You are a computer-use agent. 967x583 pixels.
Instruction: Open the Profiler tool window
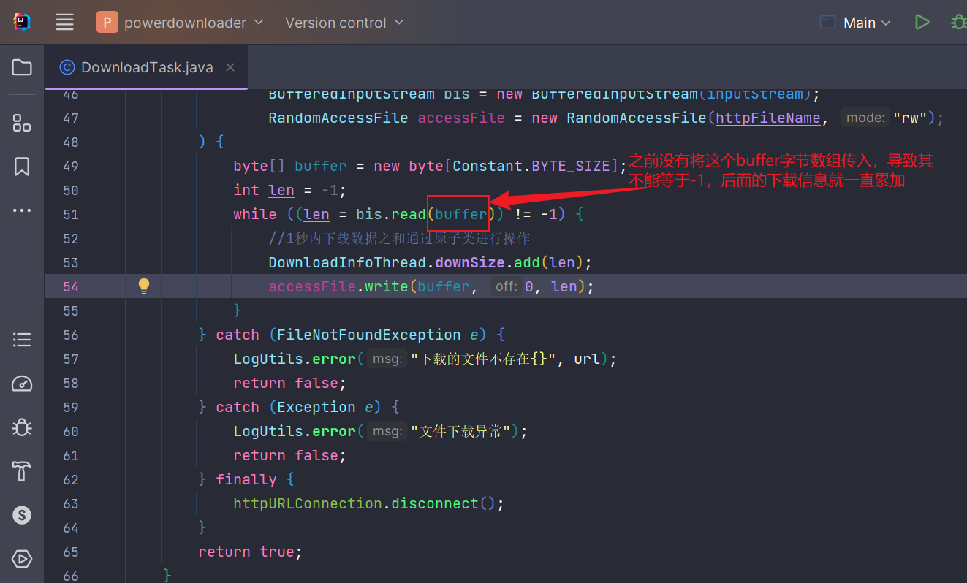(21, 384)
